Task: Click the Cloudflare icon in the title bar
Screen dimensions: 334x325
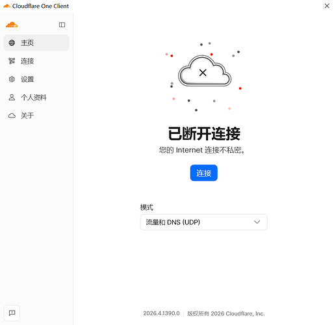Action: (x=6, y=6)
